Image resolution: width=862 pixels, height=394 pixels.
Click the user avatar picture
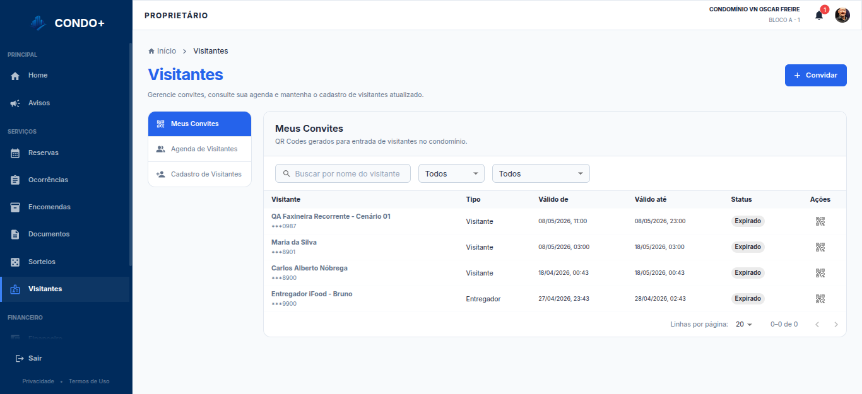(x=842, y=15)
